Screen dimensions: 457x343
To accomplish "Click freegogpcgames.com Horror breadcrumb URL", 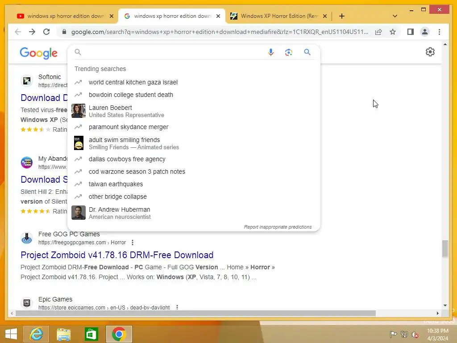I will click(x=82, y=243).
